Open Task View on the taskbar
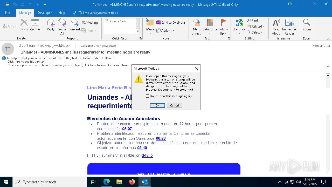 pyautogui.click(x=93, y=182)
